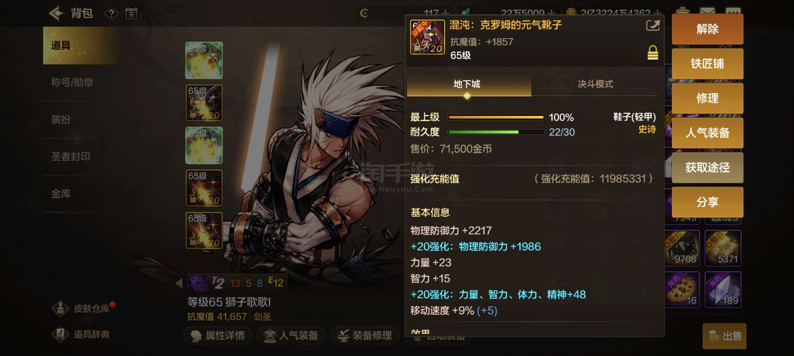Click the 解除 unequip button
The image size is (794, 356).
(x=707, y=29)
